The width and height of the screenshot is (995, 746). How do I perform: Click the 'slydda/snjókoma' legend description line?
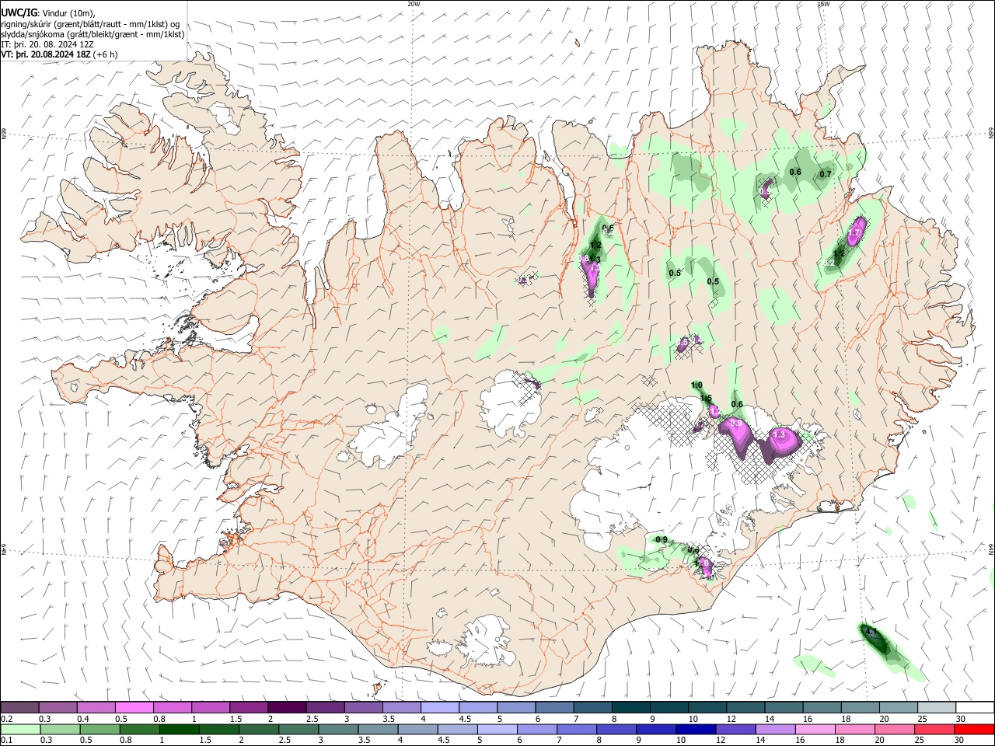tap(93, 34)
